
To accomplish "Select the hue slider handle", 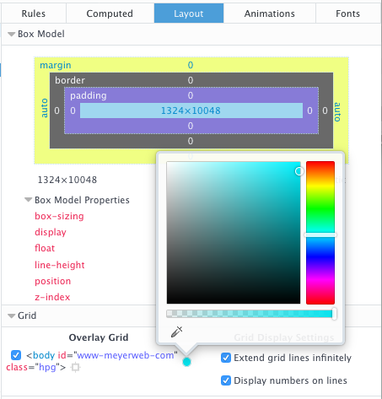I will click(x=320, y=235).
